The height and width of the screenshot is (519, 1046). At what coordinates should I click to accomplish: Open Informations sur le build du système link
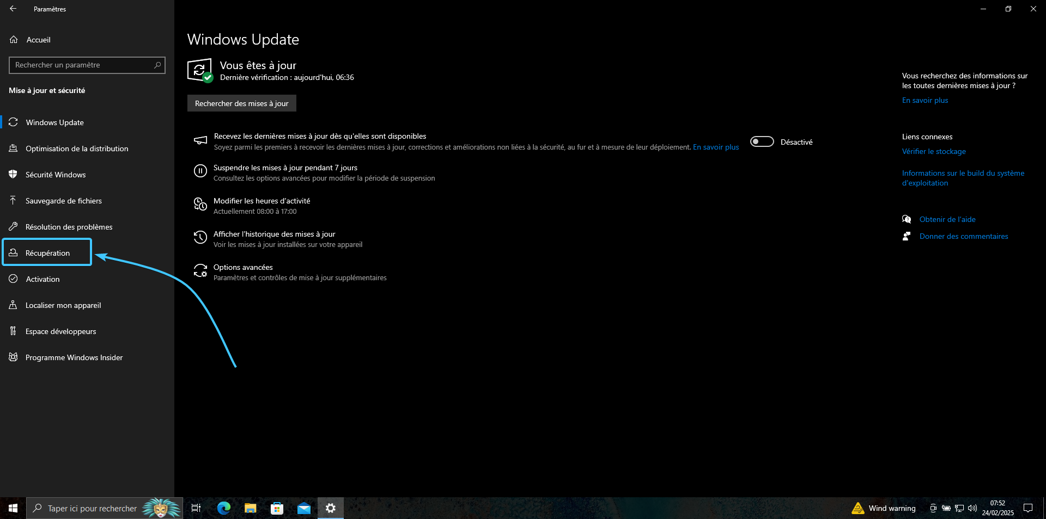tap(963, 178)
